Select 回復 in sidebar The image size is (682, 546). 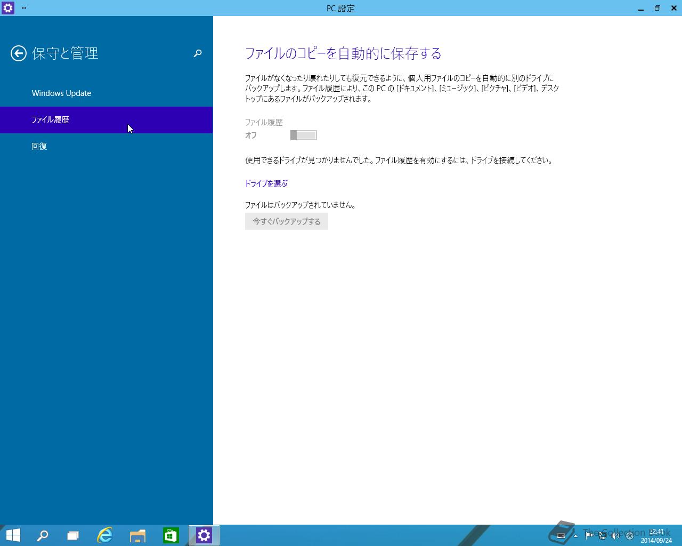(x=107, y=147)
